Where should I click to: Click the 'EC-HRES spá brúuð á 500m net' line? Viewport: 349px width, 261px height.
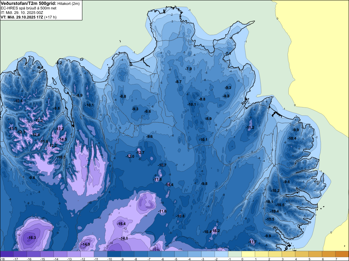pyautogui.click(x=29, y=8)
